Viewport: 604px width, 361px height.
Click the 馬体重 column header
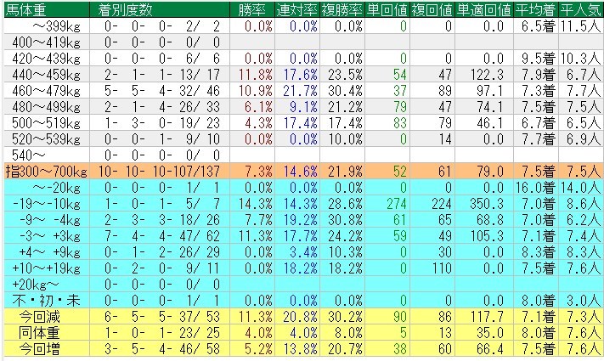coord(25,9)
